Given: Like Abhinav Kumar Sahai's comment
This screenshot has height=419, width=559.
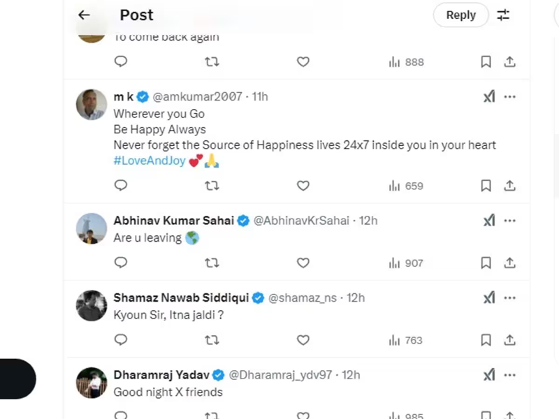Looking at the screenshot, I should pos(303,263).
